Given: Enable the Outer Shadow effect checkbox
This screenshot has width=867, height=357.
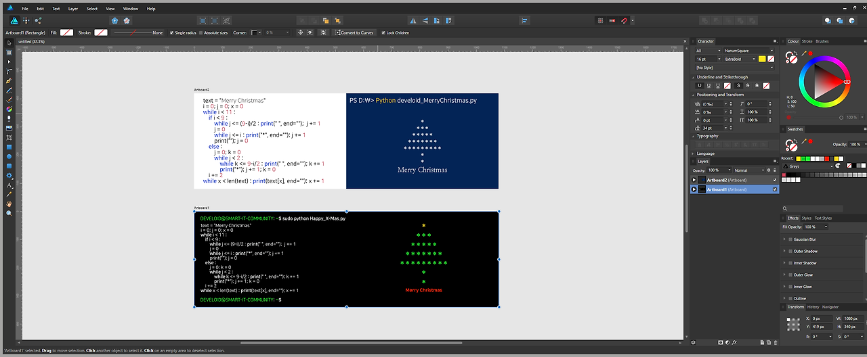Looking at the screenshot, I should coord(790,251).
